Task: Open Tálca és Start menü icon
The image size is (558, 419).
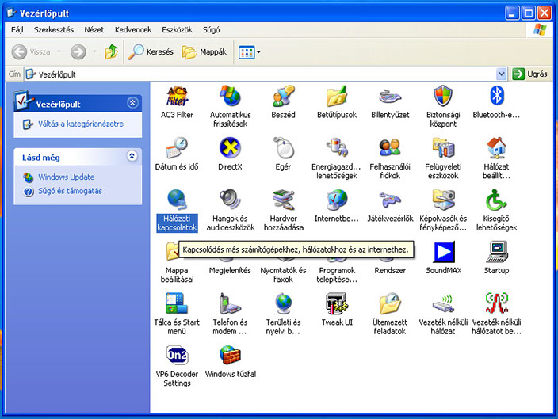Action: 177,304
